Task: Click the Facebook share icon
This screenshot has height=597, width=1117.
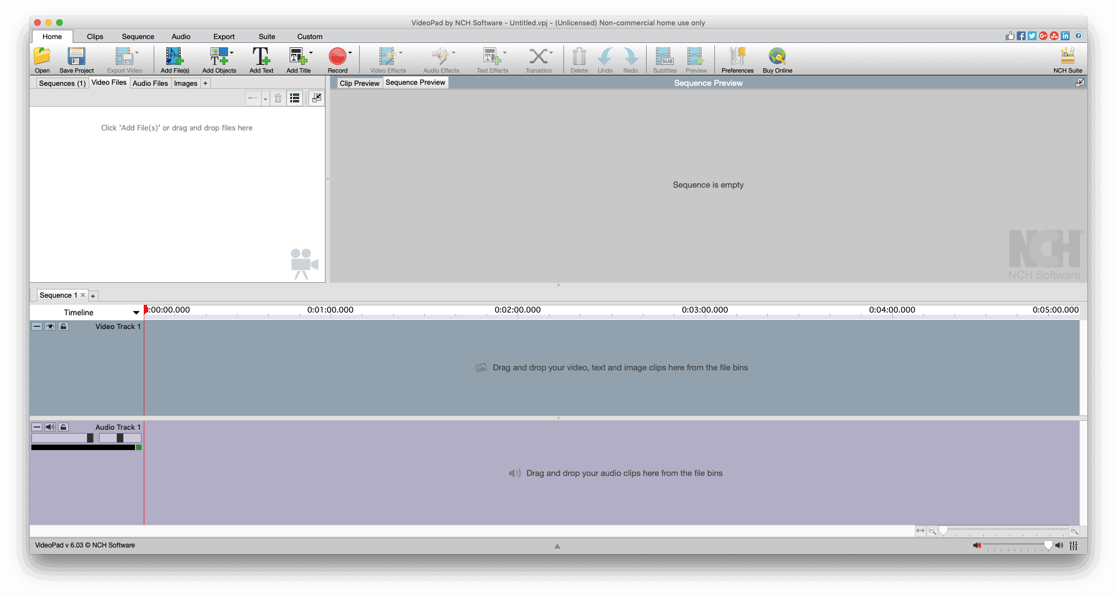Action: click(1021, 36)
